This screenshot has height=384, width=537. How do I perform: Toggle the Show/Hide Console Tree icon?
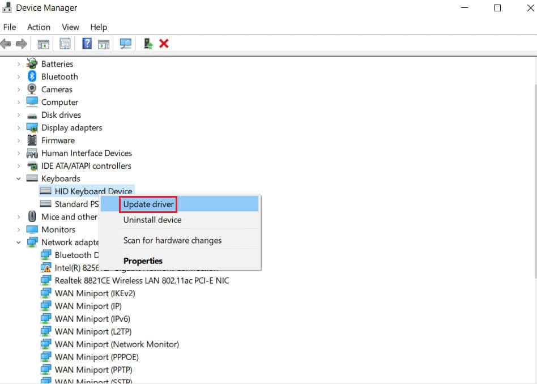(43, 44)
